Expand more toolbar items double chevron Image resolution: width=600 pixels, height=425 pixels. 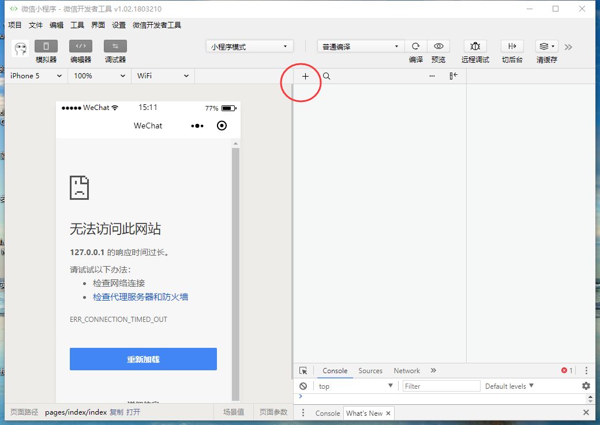coord(568,47)
